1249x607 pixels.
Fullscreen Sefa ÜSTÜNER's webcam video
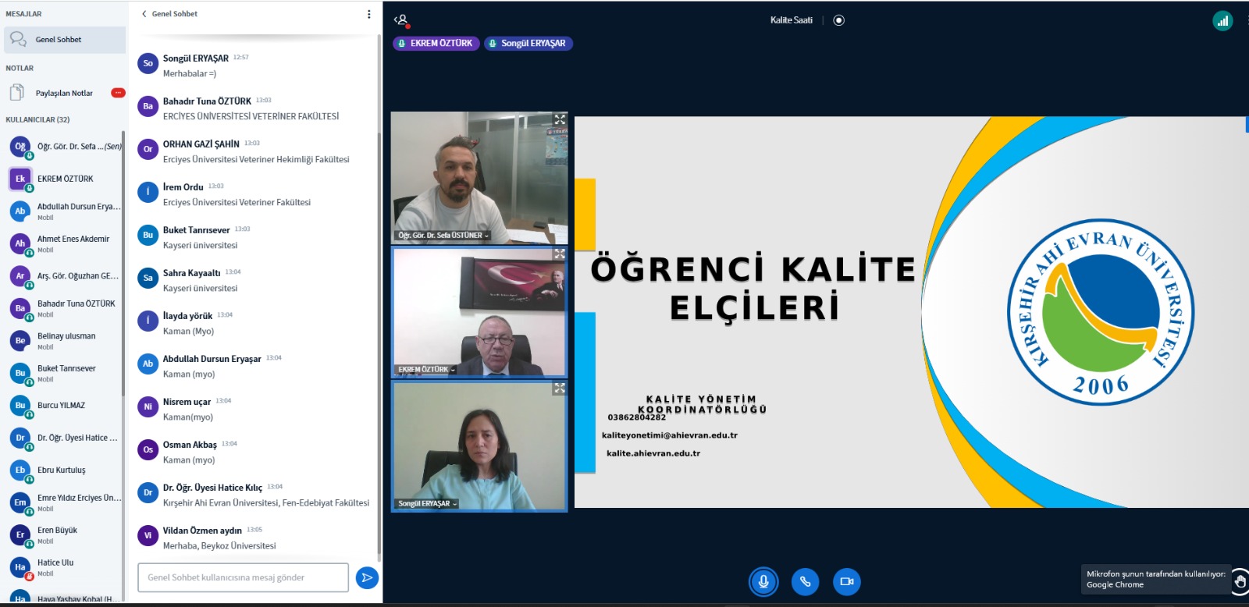click(x=560, y=119)
